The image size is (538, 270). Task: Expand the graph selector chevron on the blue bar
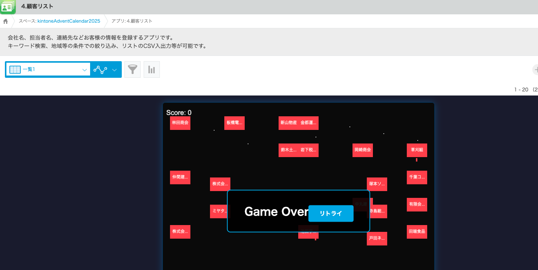click(114, 69)
